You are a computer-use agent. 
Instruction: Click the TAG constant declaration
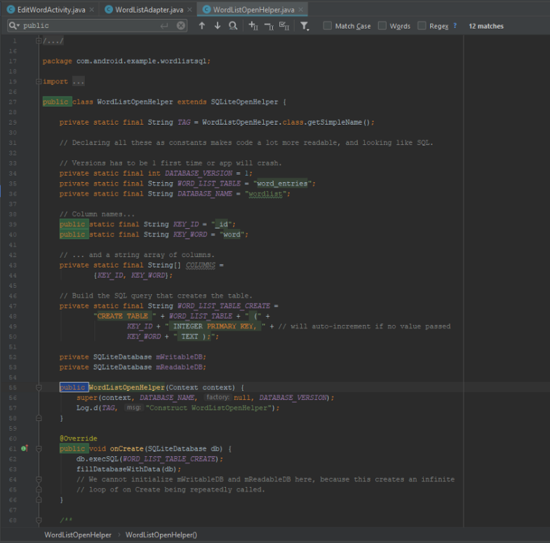pos(184,122)
